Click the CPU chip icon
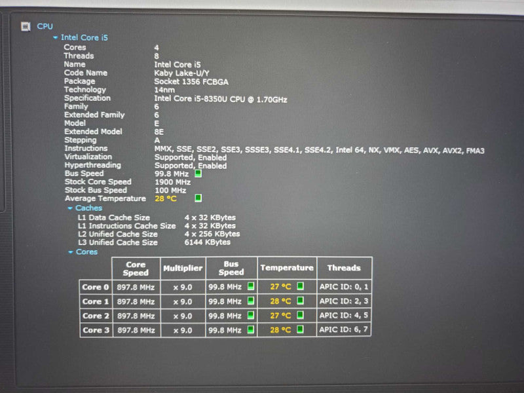This screenshot has width=524, height=393. [x=26, y=26]
